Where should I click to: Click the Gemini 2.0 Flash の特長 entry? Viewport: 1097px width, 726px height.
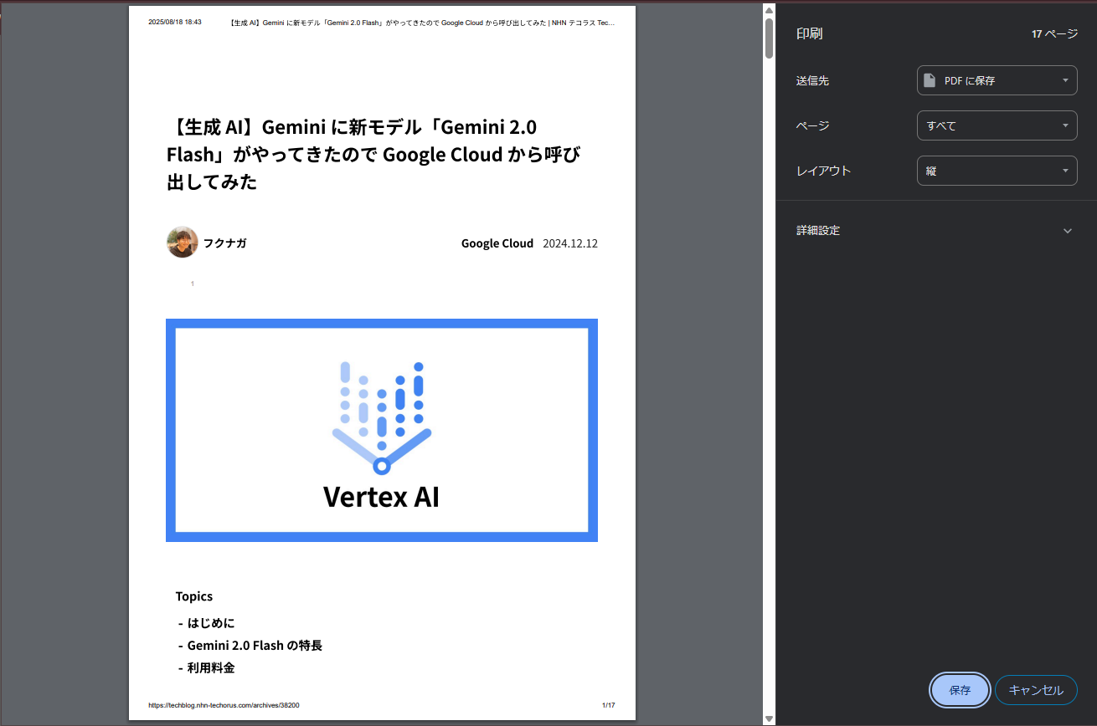click(x=255, y=646)
